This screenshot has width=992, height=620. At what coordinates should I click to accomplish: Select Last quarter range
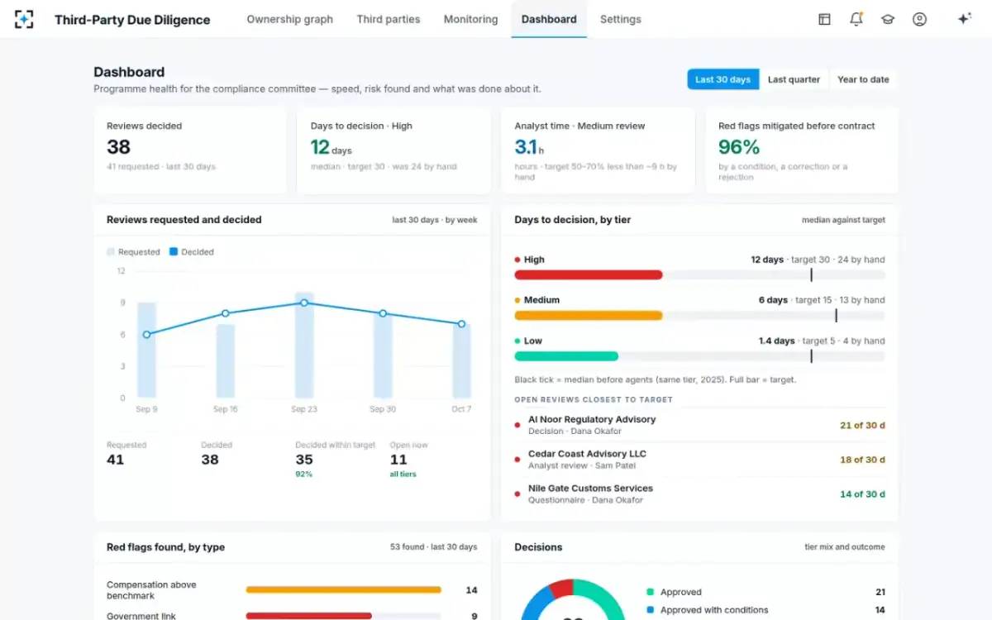coord(794,79)
